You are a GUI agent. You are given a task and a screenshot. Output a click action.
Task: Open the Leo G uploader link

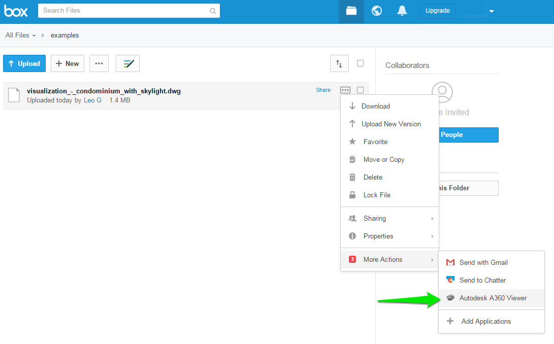(92, 100)
